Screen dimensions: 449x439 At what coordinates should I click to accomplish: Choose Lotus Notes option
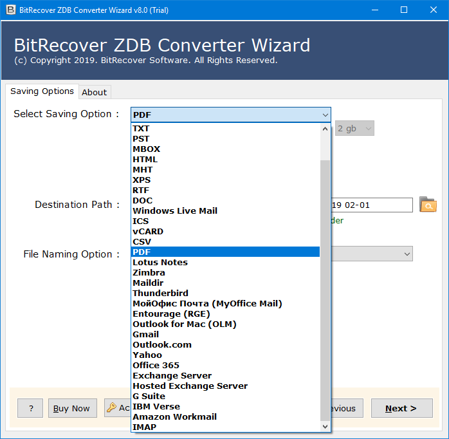(x=225, y=262)
